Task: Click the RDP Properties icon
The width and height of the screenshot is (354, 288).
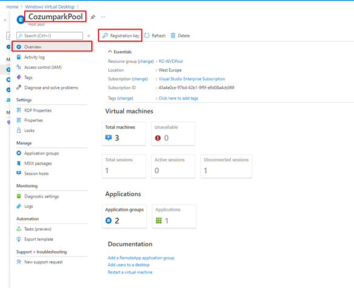Action: (19, 110)
